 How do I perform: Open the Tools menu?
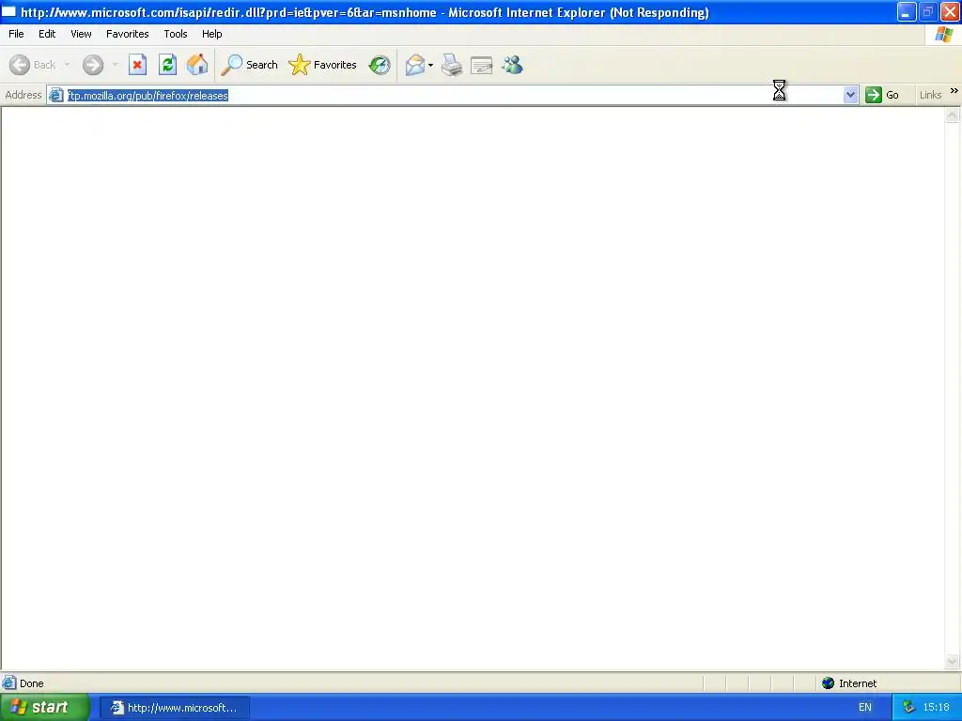176,34
